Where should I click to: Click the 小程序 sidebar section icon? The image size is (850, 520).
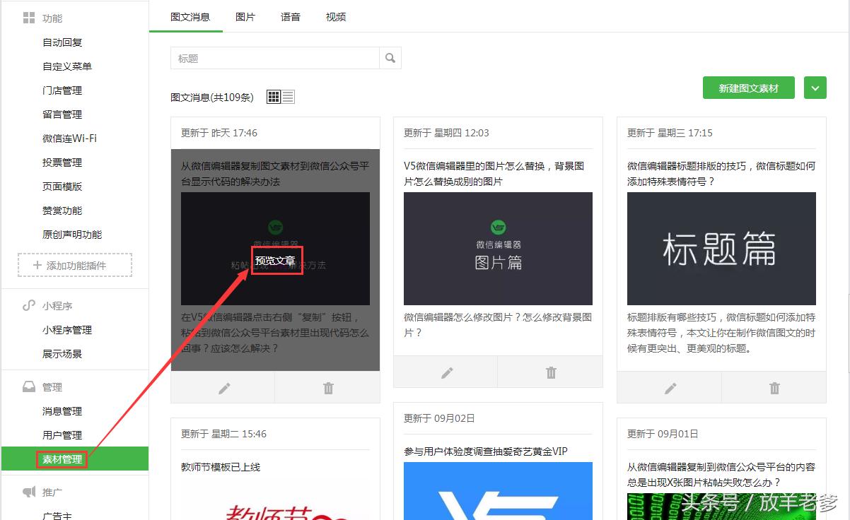point(28,305)
